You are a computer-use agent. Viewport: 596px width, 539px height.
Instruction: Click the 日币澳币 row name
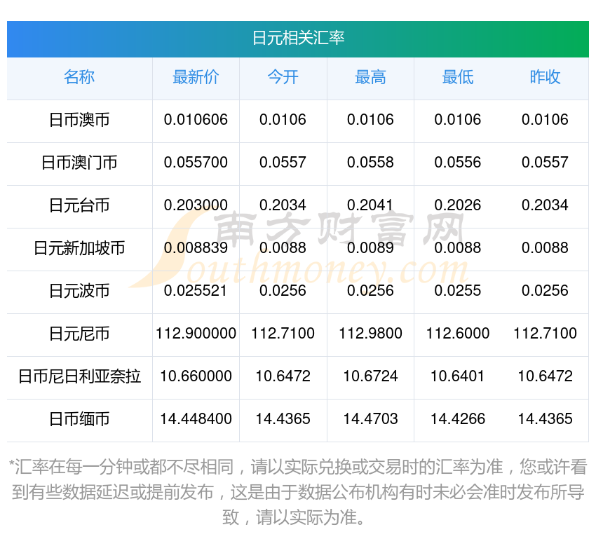click(79, 120)
